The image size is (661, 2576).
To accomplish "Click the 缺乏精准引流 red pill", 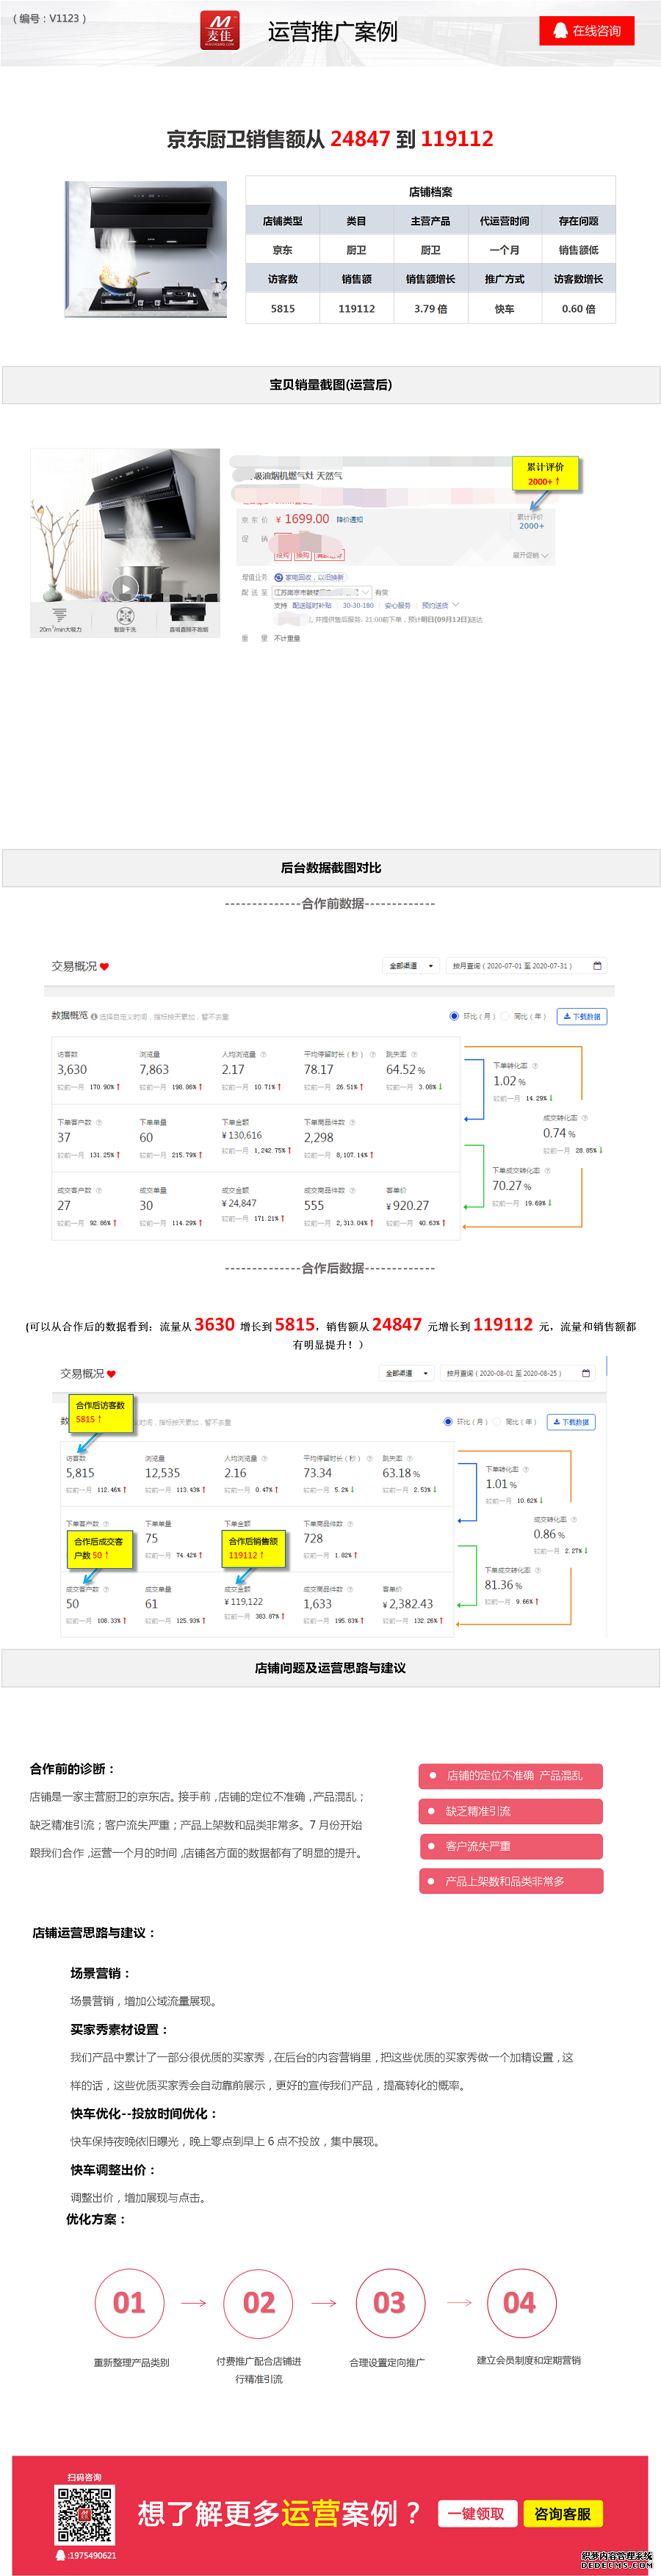I will [511, 1811].
